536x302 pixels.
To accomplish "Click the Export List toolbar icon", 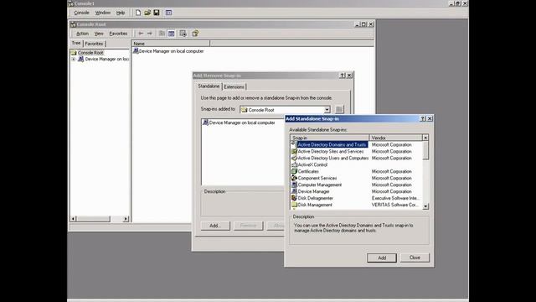I will [183, 34].
